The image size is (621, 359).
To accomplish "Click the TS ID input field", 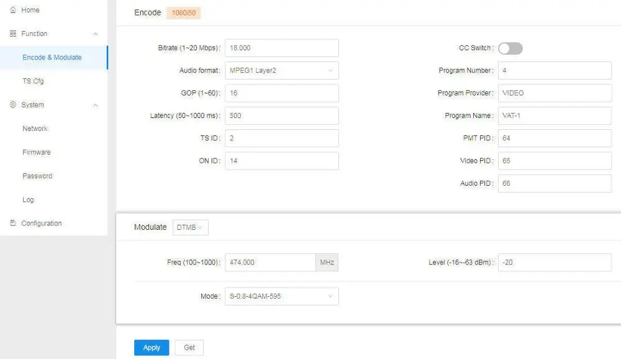I will click(x=281, y=139).
